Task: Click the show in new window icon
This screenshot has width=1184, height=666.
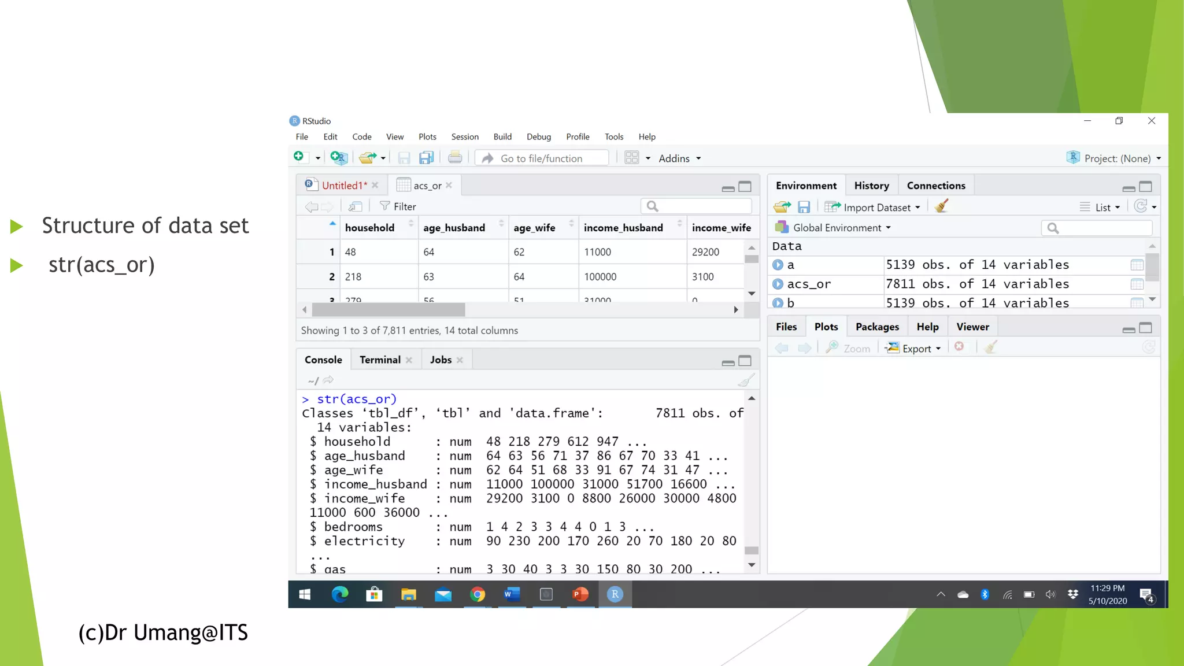Action: point(355,206)
